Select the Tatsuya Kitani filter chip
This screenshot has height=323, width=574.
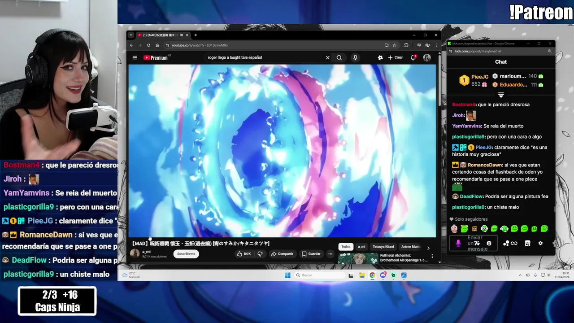tap(383, 247)
